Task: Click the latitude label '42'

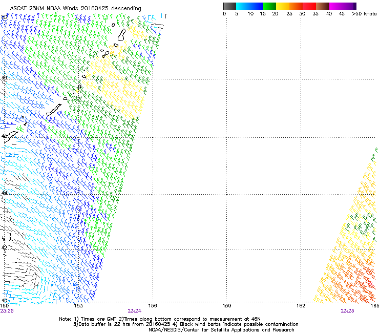Action: pyautogui.click(x=4, y=247)
